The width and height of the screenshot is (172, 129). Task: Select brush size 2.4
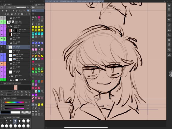point(24,121)
